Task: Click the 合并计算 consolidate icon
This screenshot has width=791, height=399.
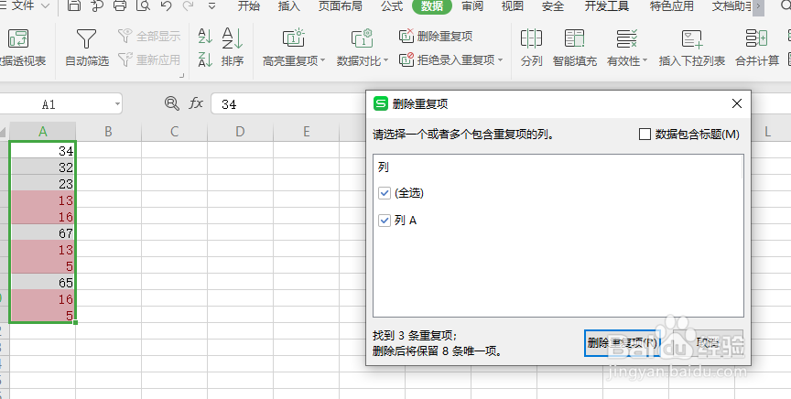Action: pos(757,38)
